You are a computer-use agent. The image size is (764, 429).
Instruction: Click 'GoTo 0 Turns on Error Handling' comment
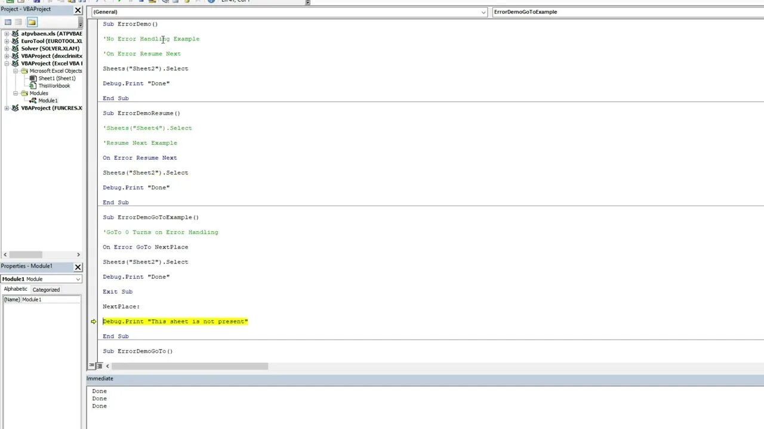[x=161, y=232]
